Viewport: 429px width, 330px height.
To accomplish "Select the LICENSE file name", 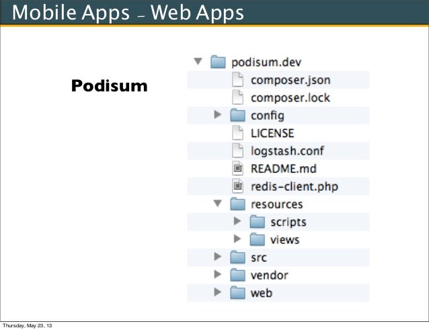I will click(x=272, y=133).
